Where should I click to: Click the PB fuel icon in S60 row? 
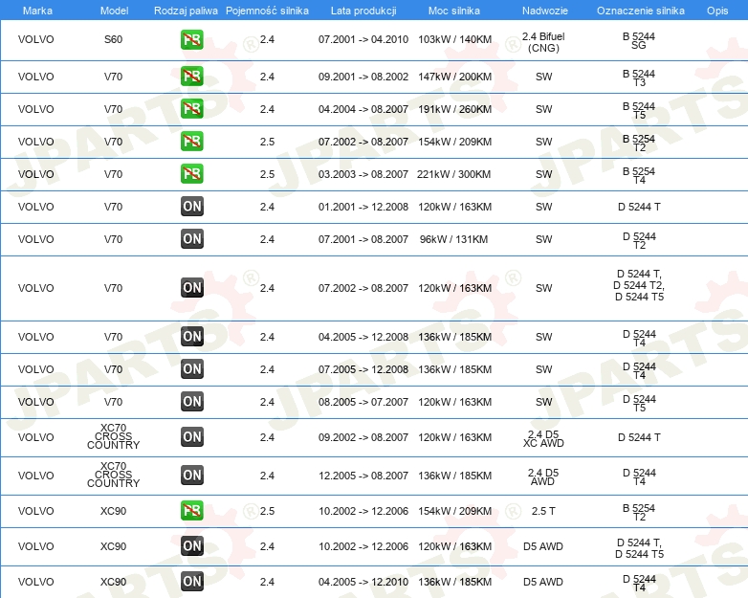191,39
